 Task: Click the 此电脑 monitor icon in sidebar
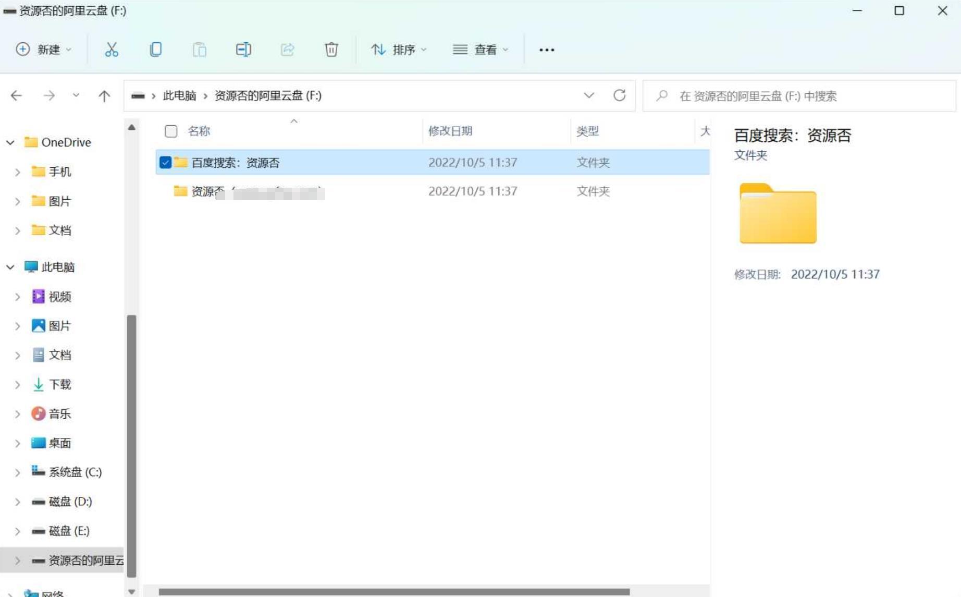tap(31, 267)
